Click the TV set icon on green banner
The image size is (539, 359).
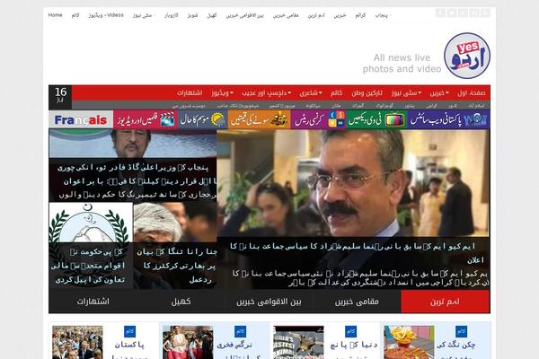(394, 120)
